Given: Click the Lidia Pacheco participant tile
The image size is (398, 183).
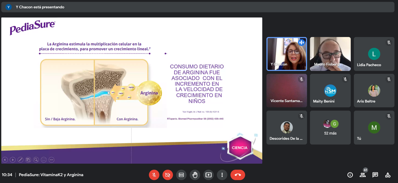Looking at the screenshot, I should click(374, 54).
